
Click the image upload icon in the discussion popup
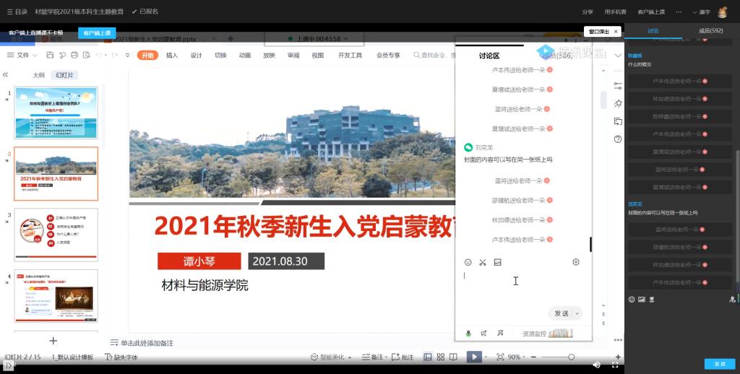[x=497, y=262]
